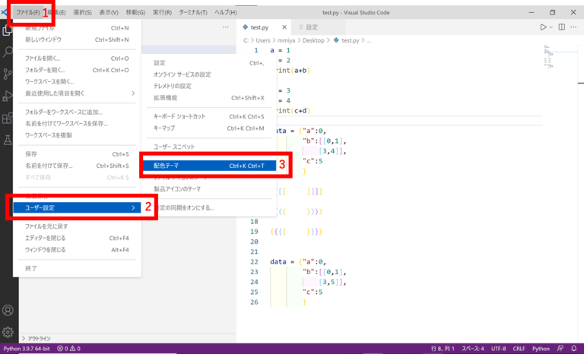The height and width of the screenshot is (354, 584).
Task: Click the Accounts icon in activity bar
Action: click(x=8, y=311)
